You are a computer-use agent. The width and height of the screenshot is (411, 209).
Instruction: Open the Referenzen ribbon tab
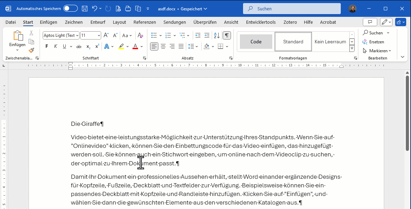click(145, 22)
